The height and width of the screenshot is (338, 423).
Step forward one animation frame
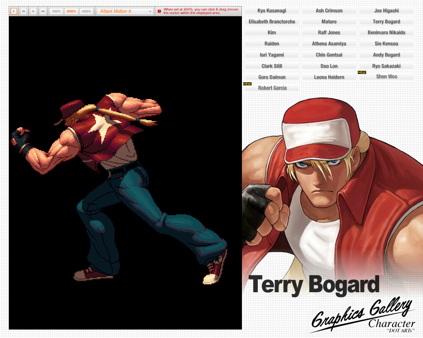pos(33,11)
